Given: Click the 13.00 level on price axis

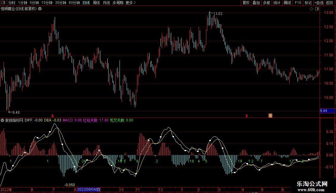Looking at the screenshot, I should [x=329, y=13].
